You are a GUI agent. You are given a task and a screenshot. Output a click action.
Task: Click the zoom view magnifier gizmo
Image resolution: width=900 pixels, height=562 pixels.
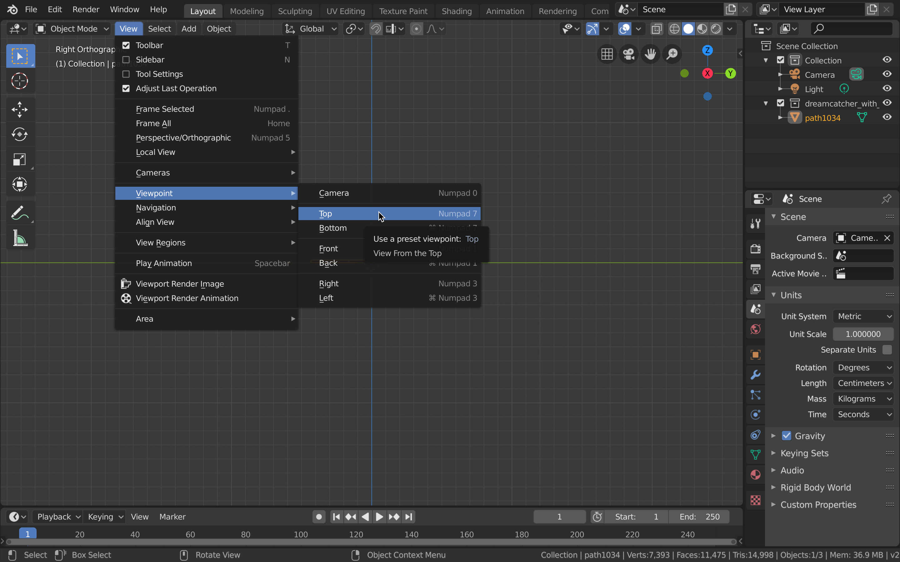click(x=672, y=54)
